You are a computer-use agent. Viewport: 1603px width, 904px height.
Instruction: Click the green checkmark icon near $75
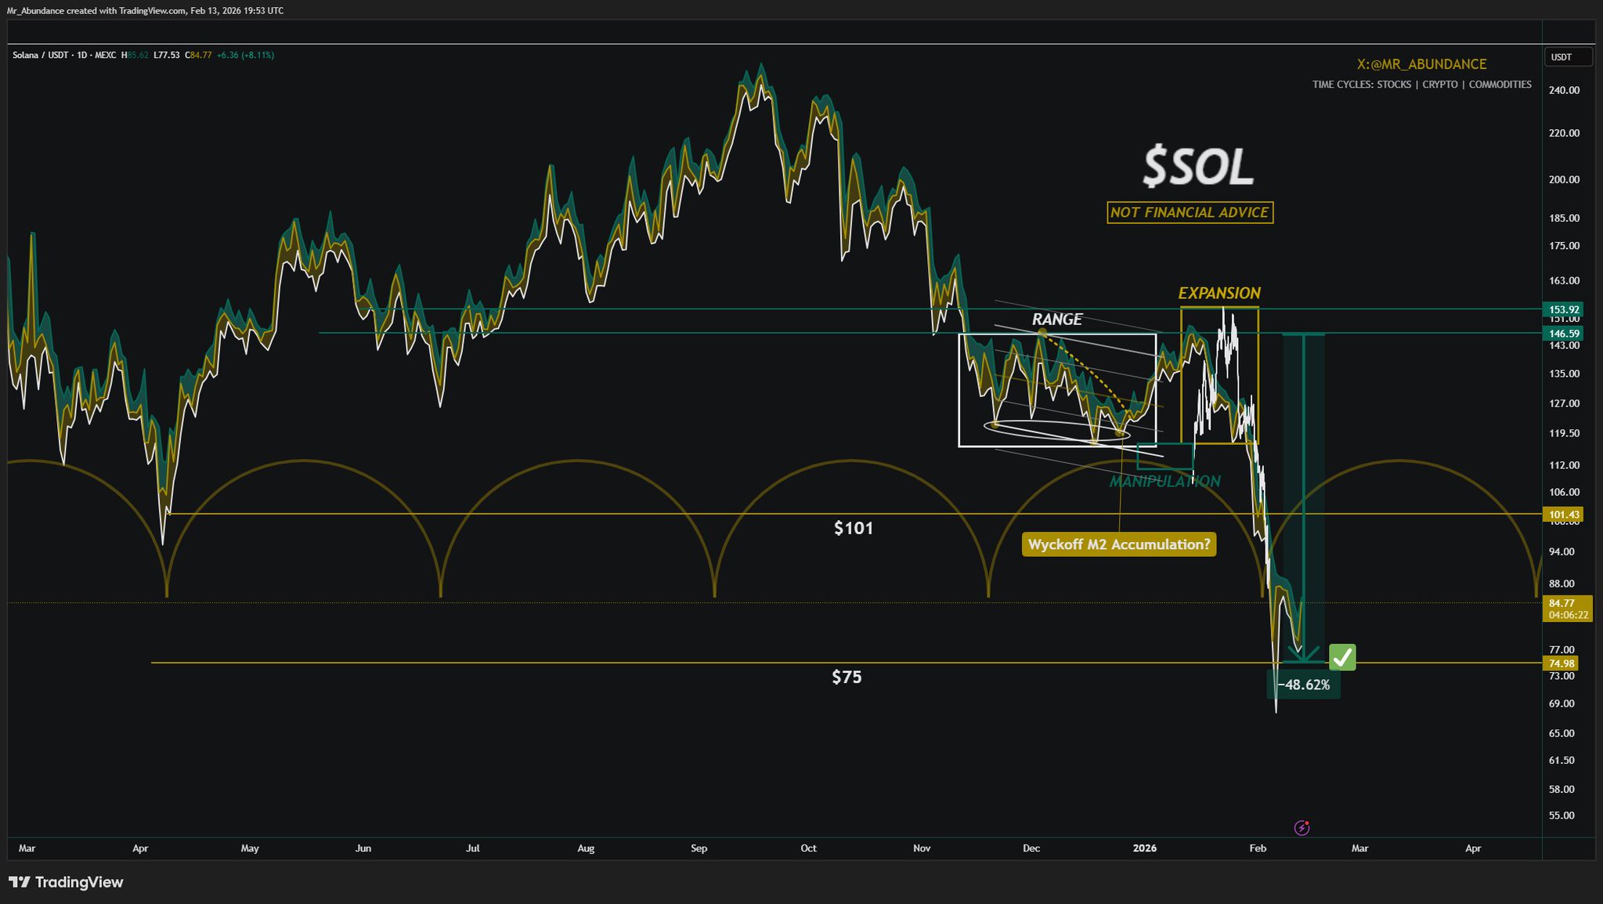[x=1342, y=657]
